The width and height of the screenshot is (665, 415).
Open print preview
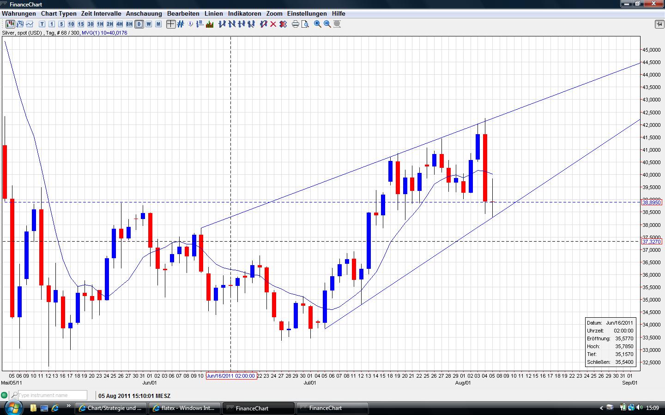tap(305, 24)
